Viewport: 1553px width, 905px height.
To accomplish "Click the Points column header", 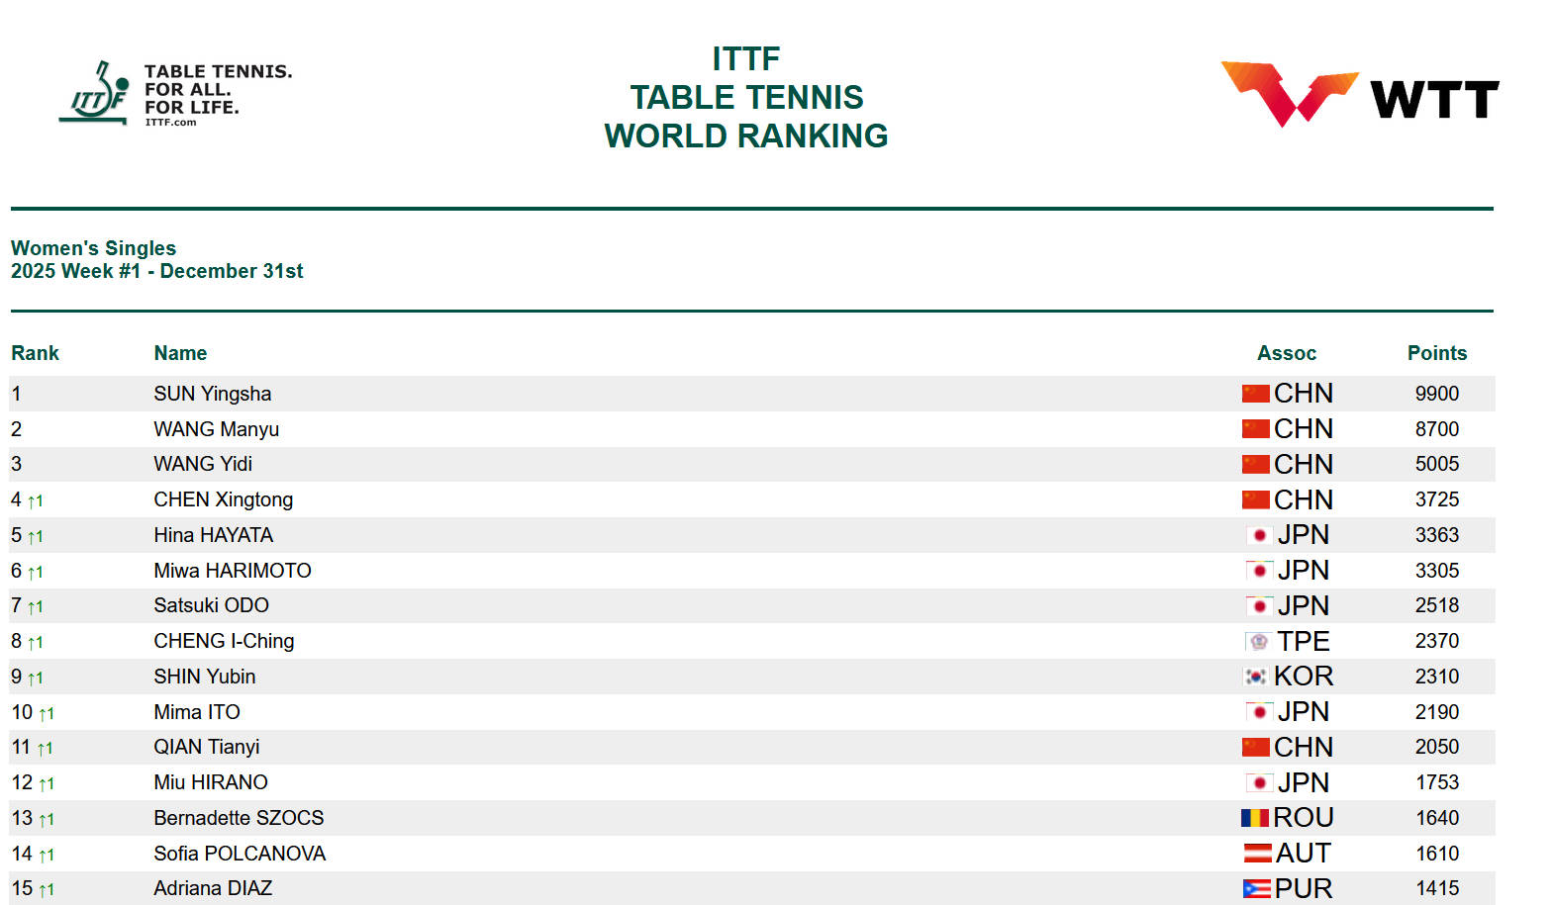I will 1436,353.
